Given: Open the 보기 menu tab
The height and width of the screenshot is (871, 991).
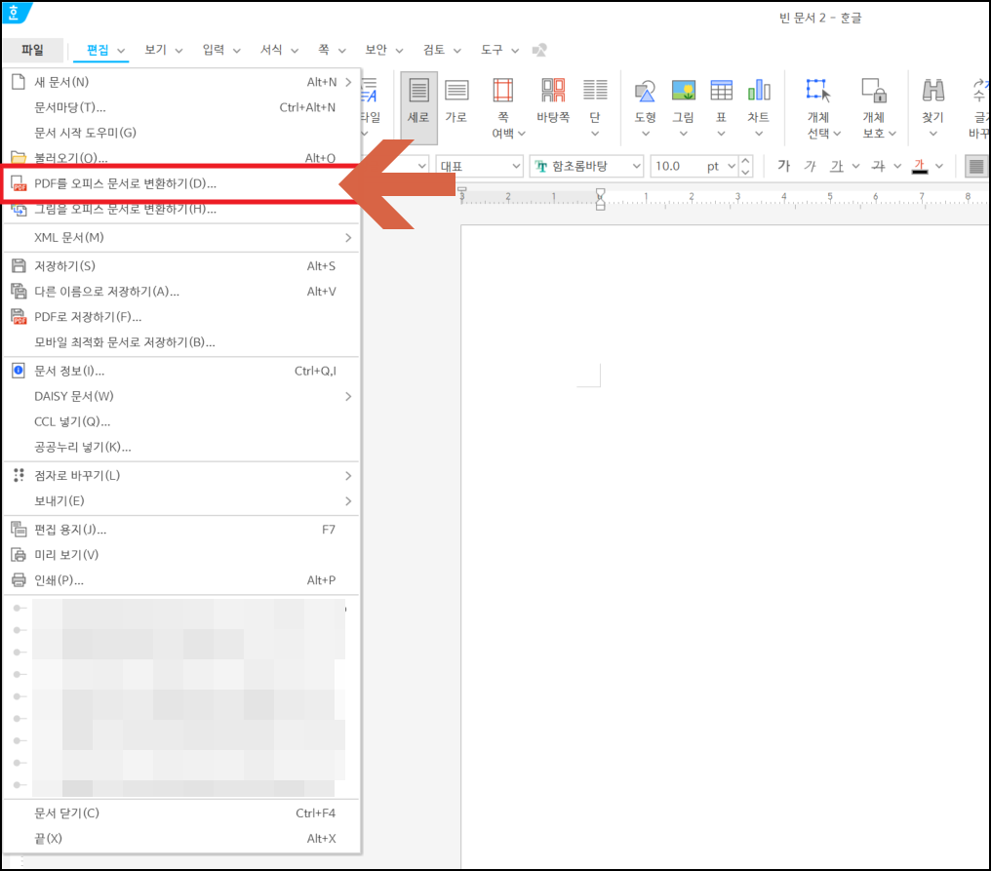Looking at the screenshot, I should point(155,50).
